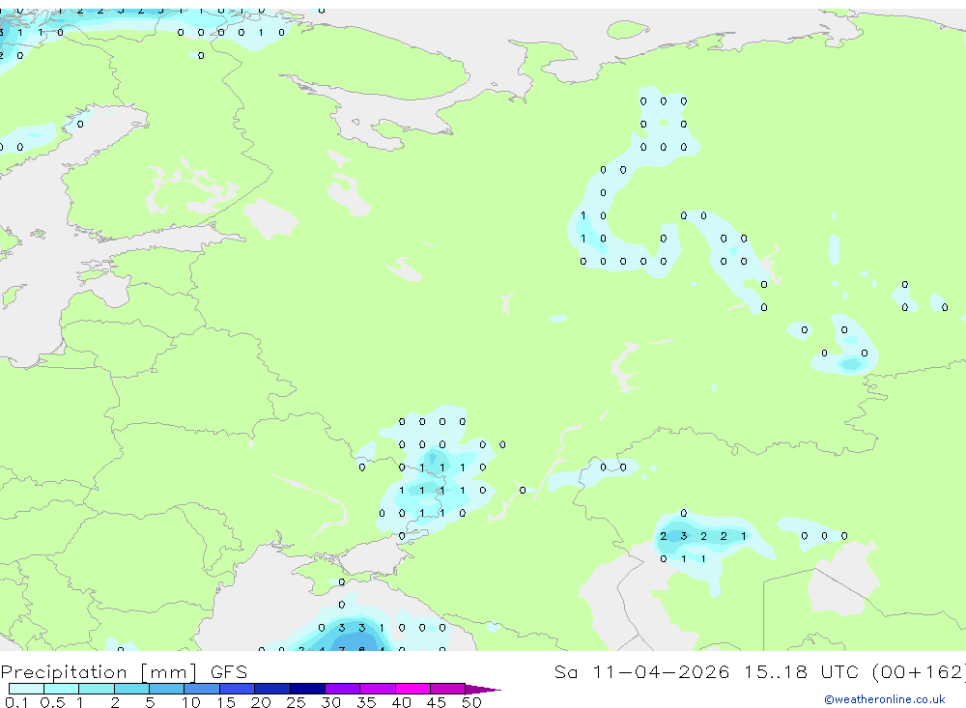Click the 10–15 mm legend color box
This screenshot has width=966, height=708.
click(202, 689)
